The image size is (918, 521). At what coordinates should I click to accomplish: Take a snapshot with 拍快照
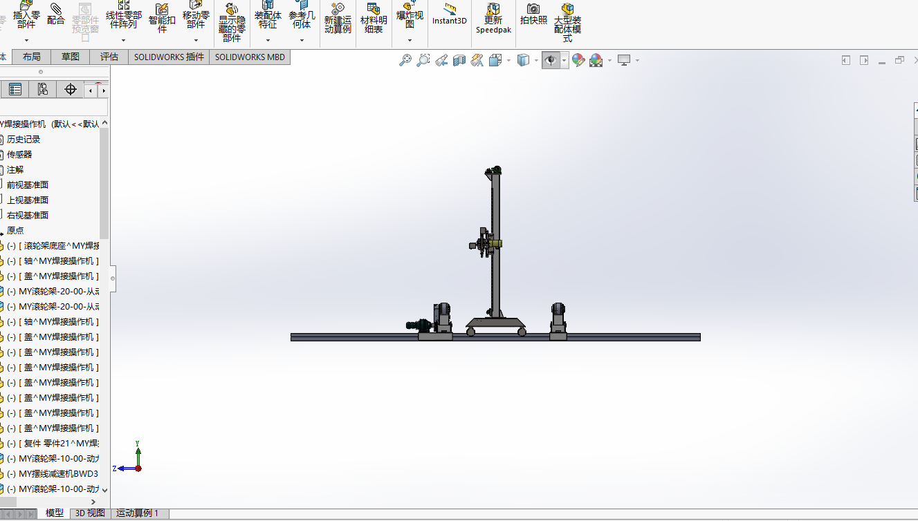533,14
